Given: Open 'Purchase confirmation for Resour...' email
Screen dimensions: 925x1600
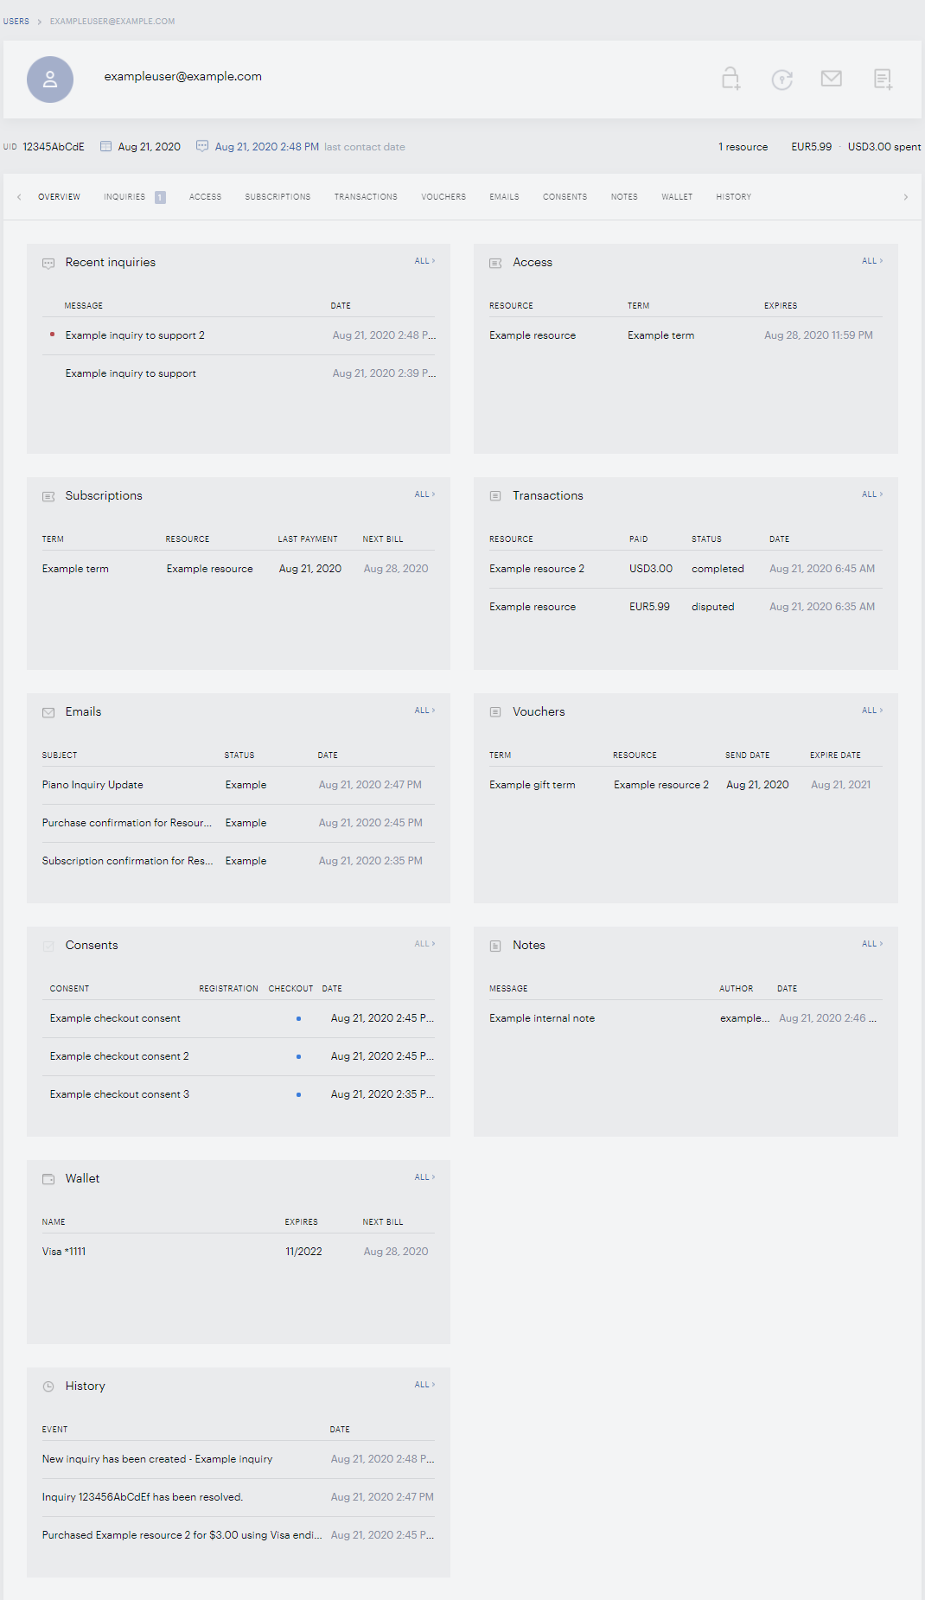Looking at the screenshot, I should (127, 823).
